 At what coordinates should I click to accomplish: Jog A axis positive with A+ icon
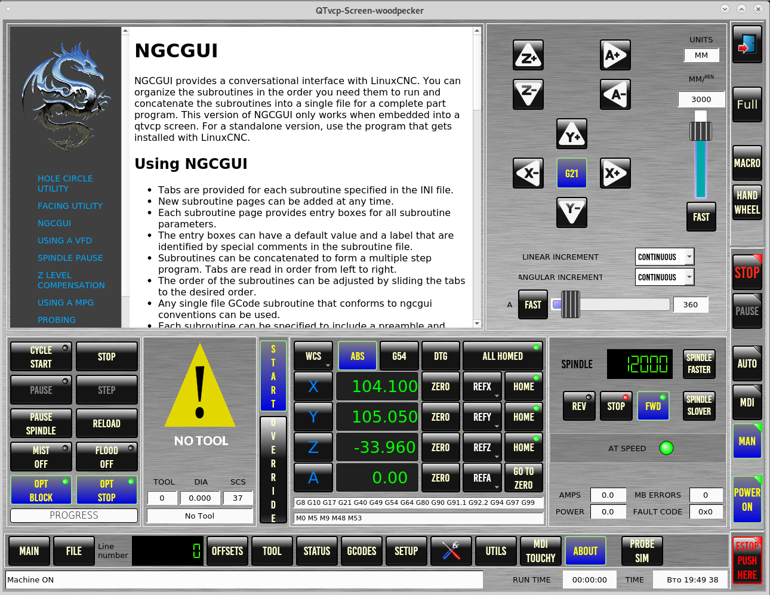click(x=615, y=56)
